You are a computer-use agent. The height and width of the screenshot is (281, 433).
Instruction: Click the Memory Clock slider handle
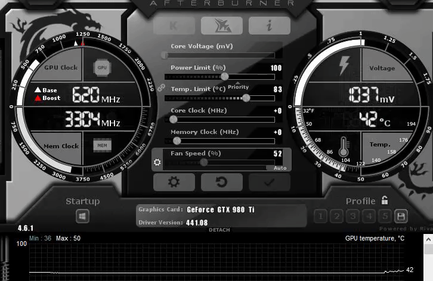177,141
